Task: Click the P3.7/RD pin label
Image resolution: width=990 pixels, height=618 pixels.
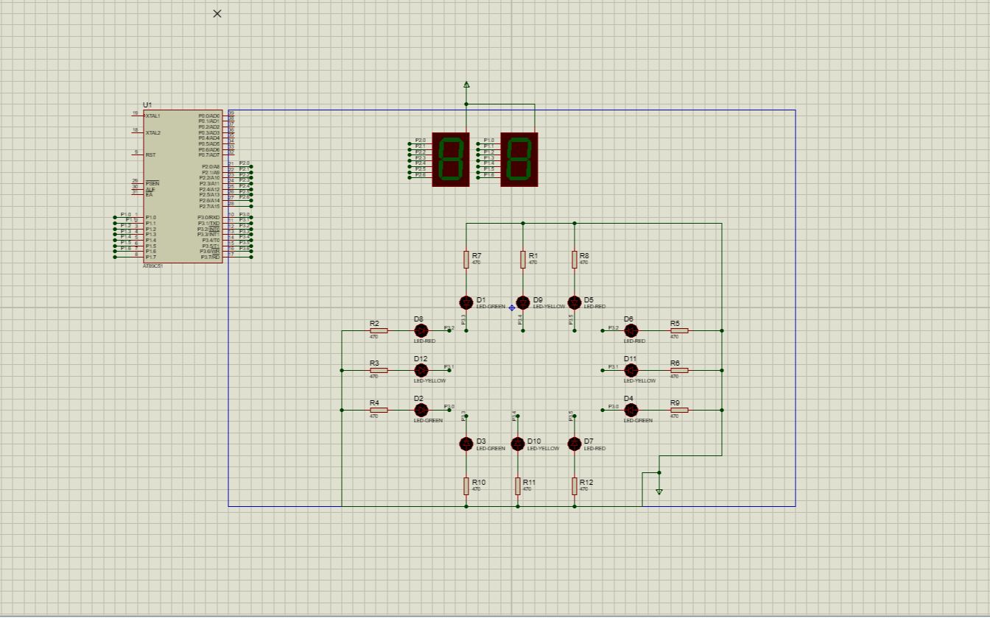Action: [210, 257]
